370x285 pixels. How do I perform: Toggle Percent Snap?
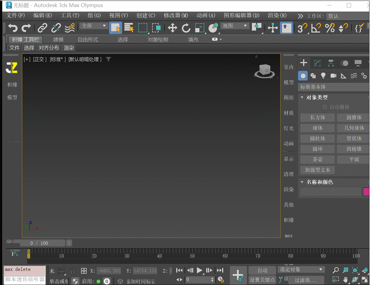330,28
